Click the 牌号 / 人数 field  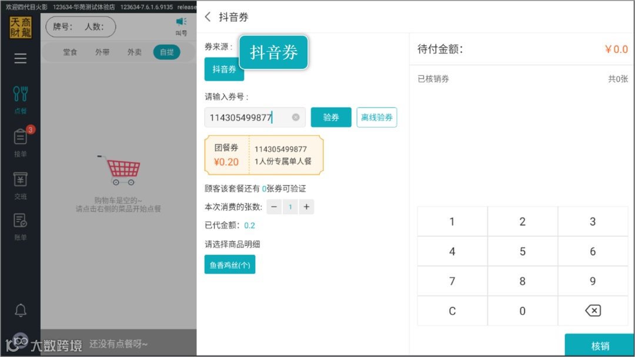point(81,26)
